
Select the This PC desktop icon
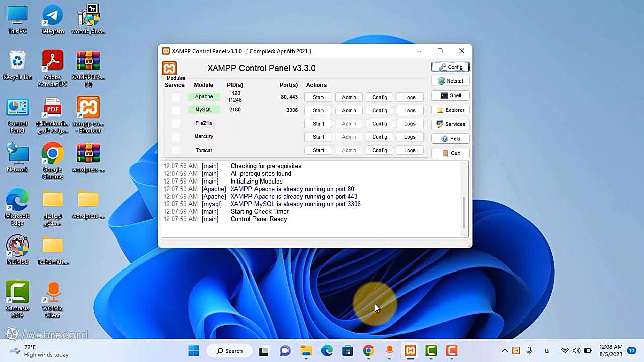coord(17,20)
